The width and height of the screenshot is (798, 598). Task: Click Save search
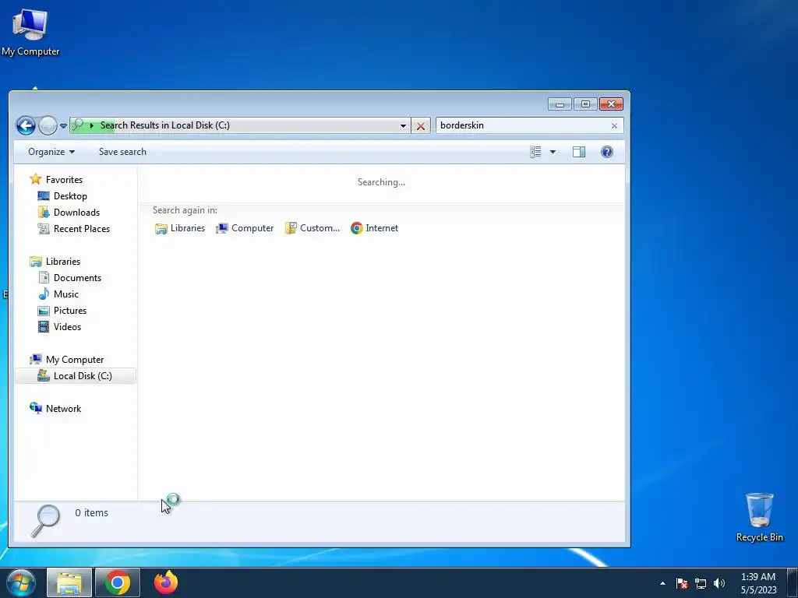122,152
